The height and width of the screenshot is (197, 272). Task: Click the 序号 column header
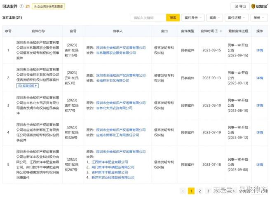(8, 31)
